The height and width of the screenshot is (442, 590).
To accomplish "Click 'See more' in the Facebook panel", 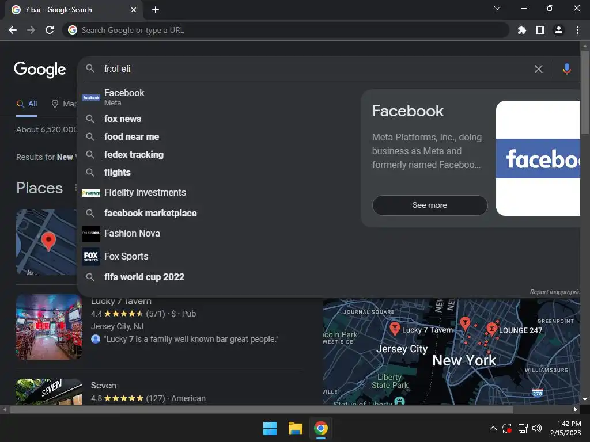I will [x=430, y=205].
